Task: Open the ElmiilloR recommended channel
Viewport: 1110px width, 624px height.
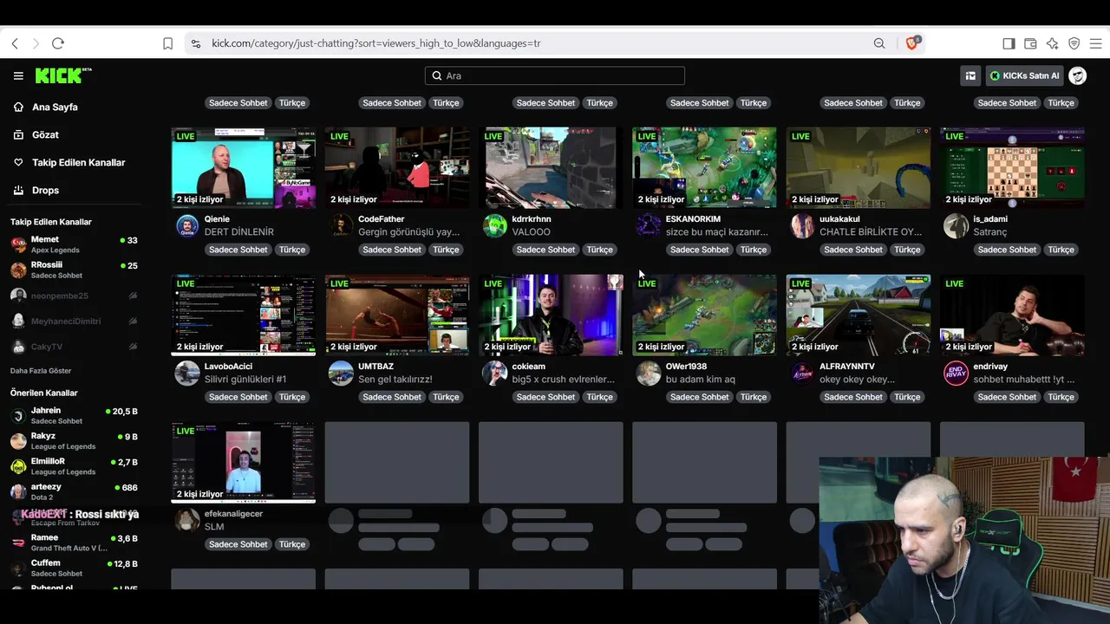Action: tap(74, 466)
